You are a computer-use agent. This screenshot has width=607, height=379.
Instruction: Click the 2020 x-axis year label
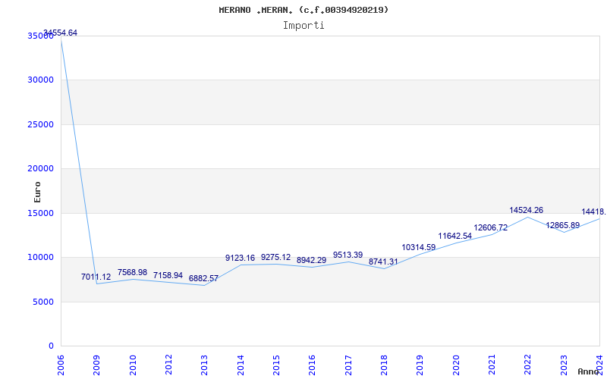click(x=456, y=364)
